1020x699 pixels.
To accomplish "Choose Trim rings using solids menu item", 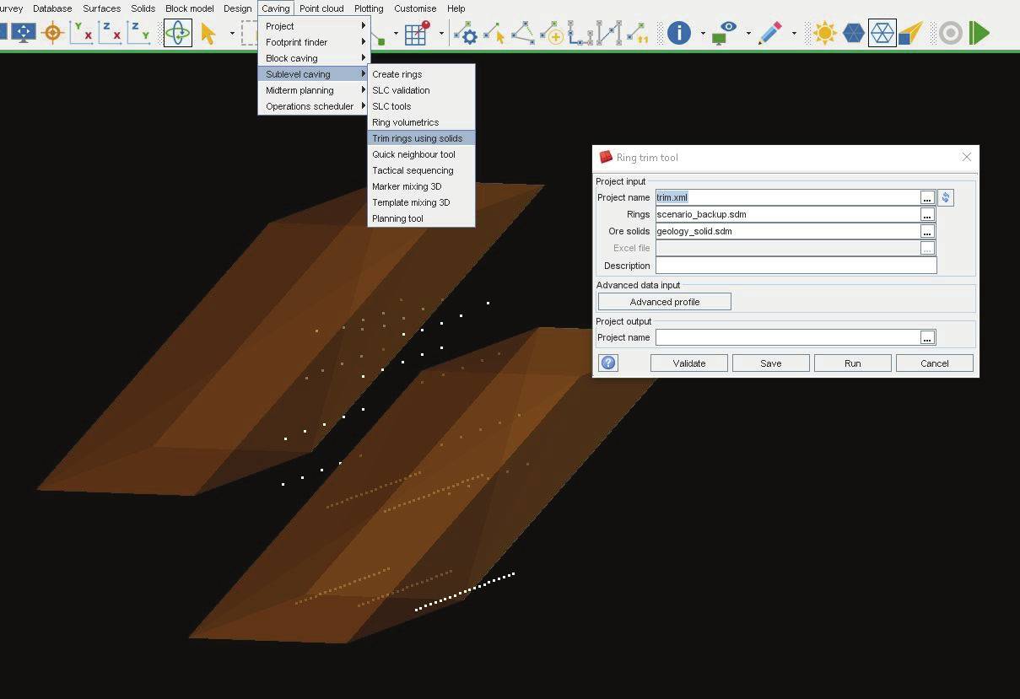I will [418, 138].
